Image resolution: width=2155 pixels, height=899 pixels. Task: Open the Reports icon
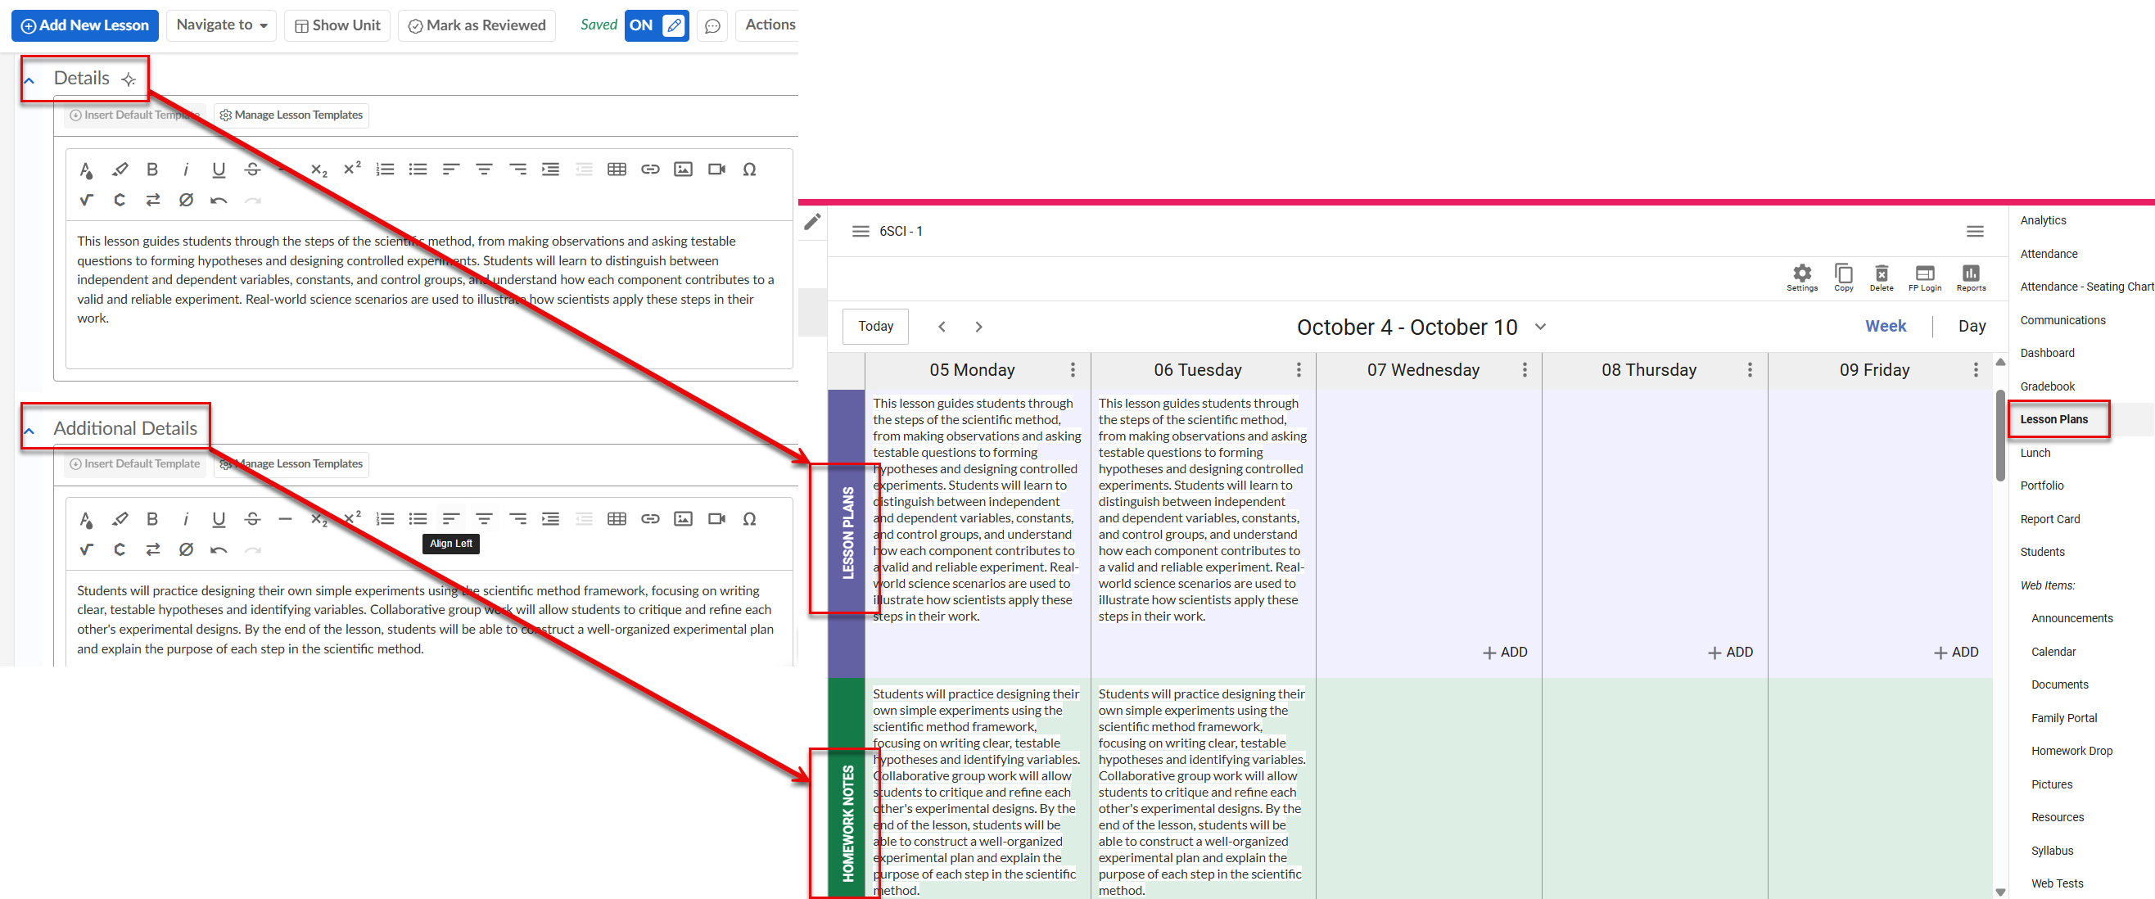[1971, 278]
